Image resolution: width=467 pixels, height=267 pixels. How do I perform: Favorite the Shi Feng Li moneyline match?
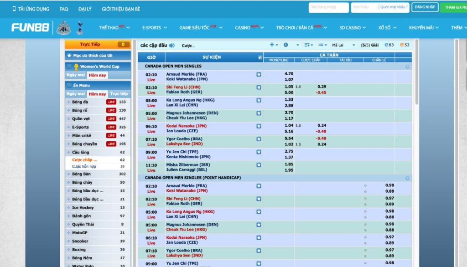coord(259,87)
